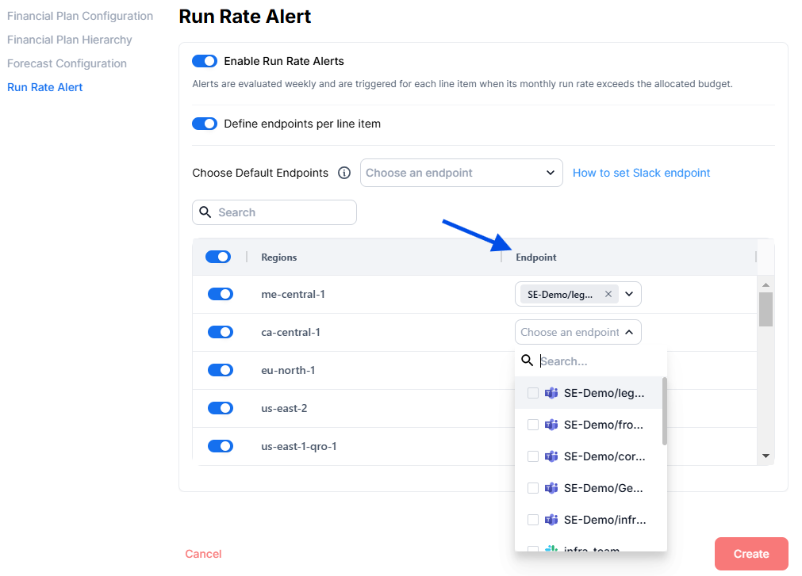Click the Teams icon next to SE-Demo/fro

552,425
